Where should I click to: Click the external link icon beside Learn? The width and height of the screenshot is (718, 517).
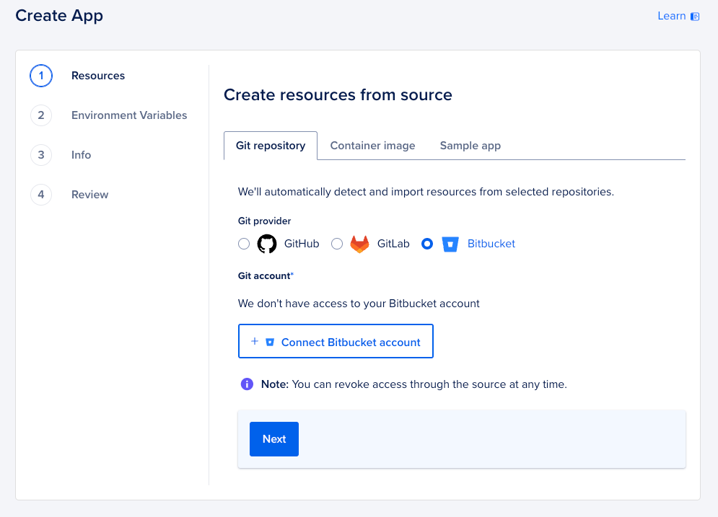tap(695, 17)
